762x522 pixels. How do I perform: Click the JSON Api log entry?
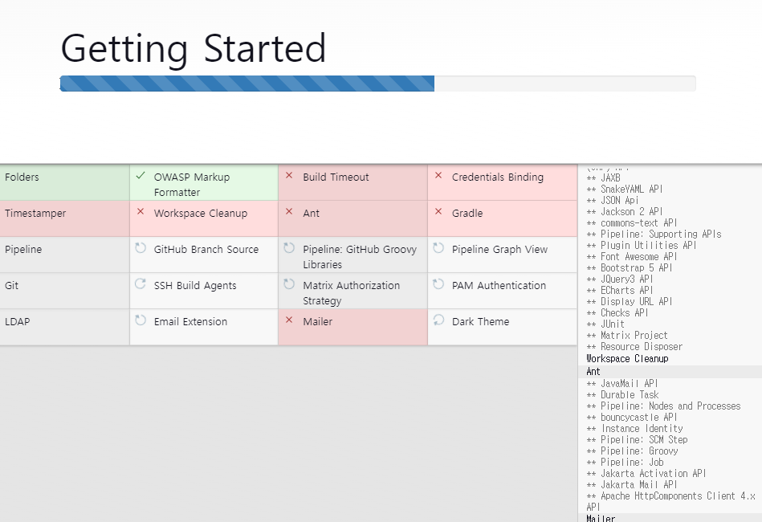pos(613,200)
